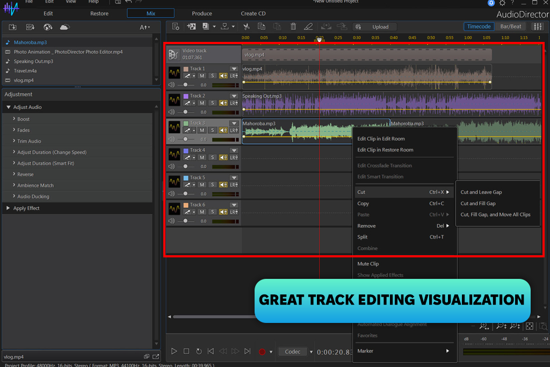The image size is (550, 367).
Task: Click the loop playback icon
Action: tap(199, 351)
